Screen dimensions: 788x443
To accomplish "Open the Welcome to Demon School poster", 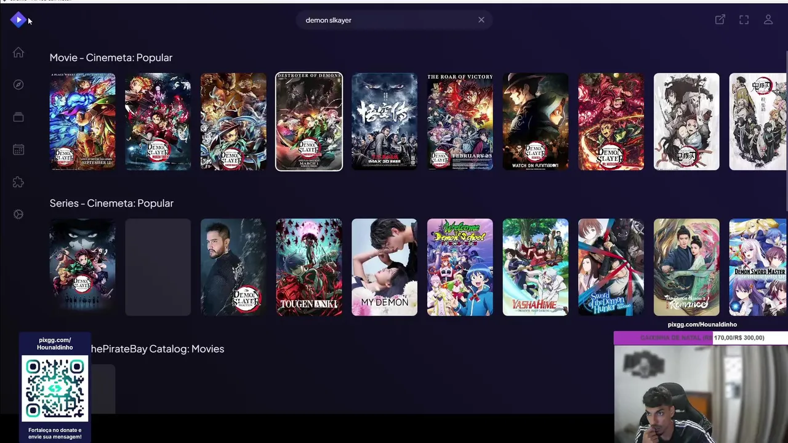I will point(460,267).
